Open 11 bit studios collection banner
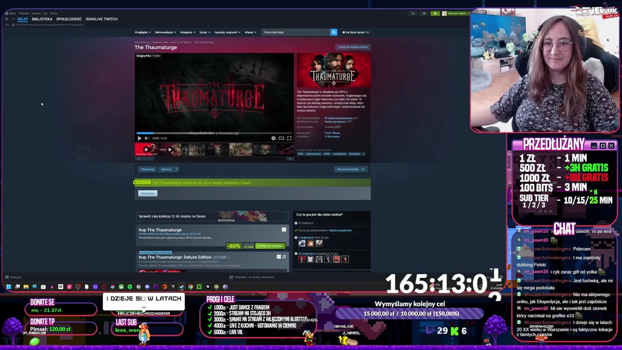The image size is (622, 350). [212, 216]
